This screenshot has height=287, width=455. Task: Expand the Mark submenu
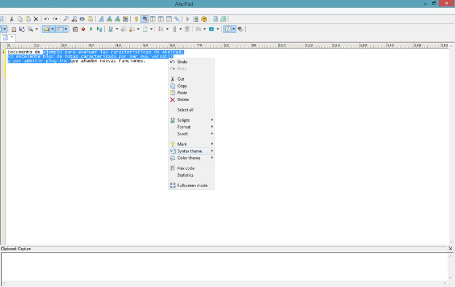pos(192,144)
